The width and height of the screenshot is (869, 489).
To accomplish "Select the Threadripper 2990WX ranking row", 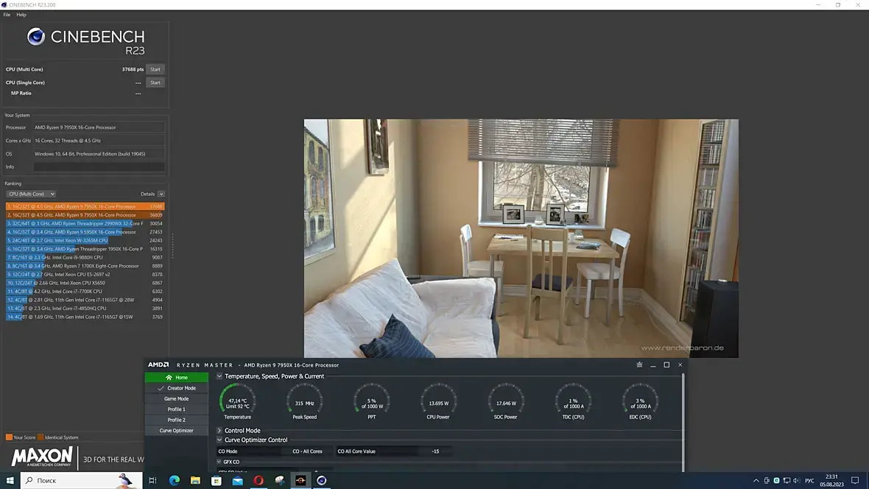I will [85, 223].
